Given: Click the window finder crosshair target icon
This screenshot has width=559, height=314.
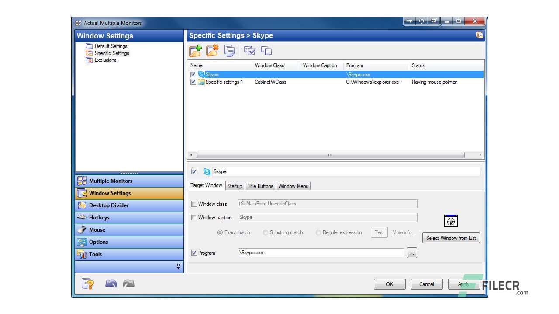Looking at the screenshot, I should click(x=451, y=221).
